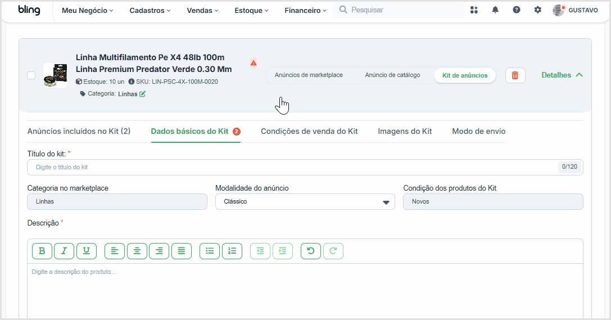Open the notifications bell
Screen dimensions: 611x320
(495, 10)
